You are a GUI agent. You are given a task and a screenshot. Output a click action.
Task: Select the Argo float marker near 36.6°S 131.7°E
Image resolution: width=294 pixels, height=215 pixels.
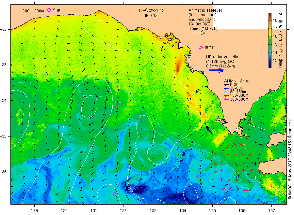[114, 194]
